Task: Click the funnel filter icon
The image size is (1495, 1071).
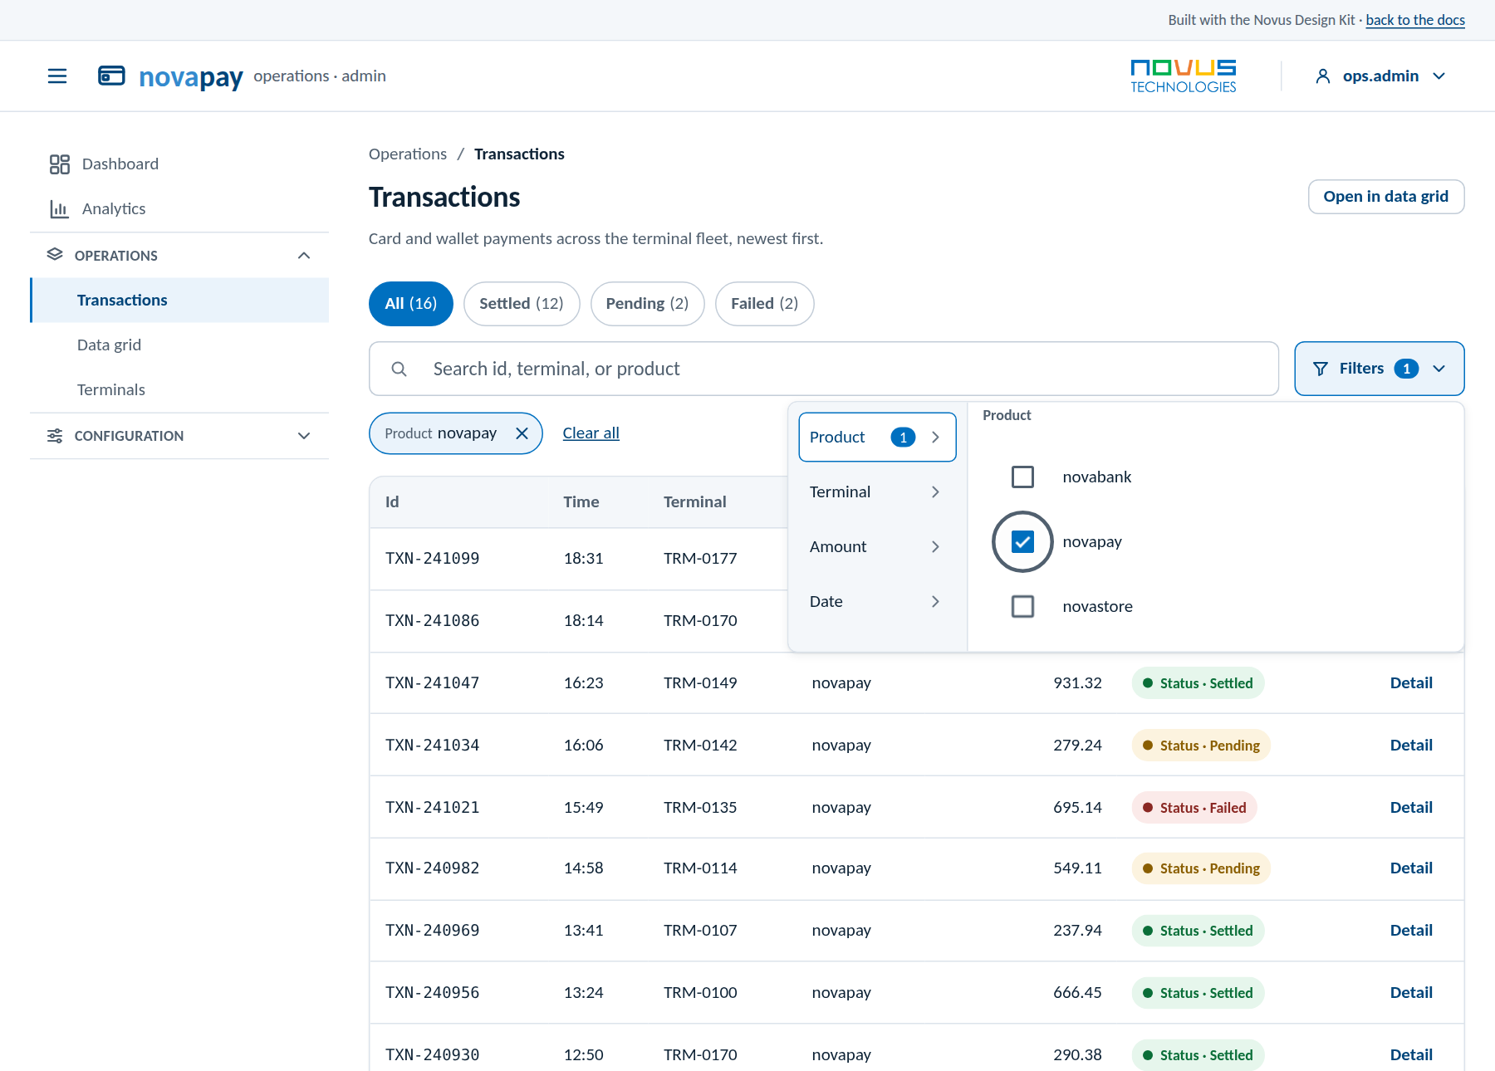Action: tap(1321, 369)
